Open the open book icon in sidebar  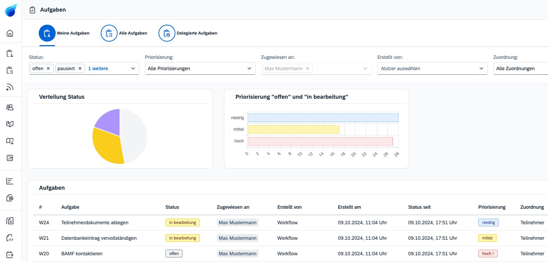10,124
